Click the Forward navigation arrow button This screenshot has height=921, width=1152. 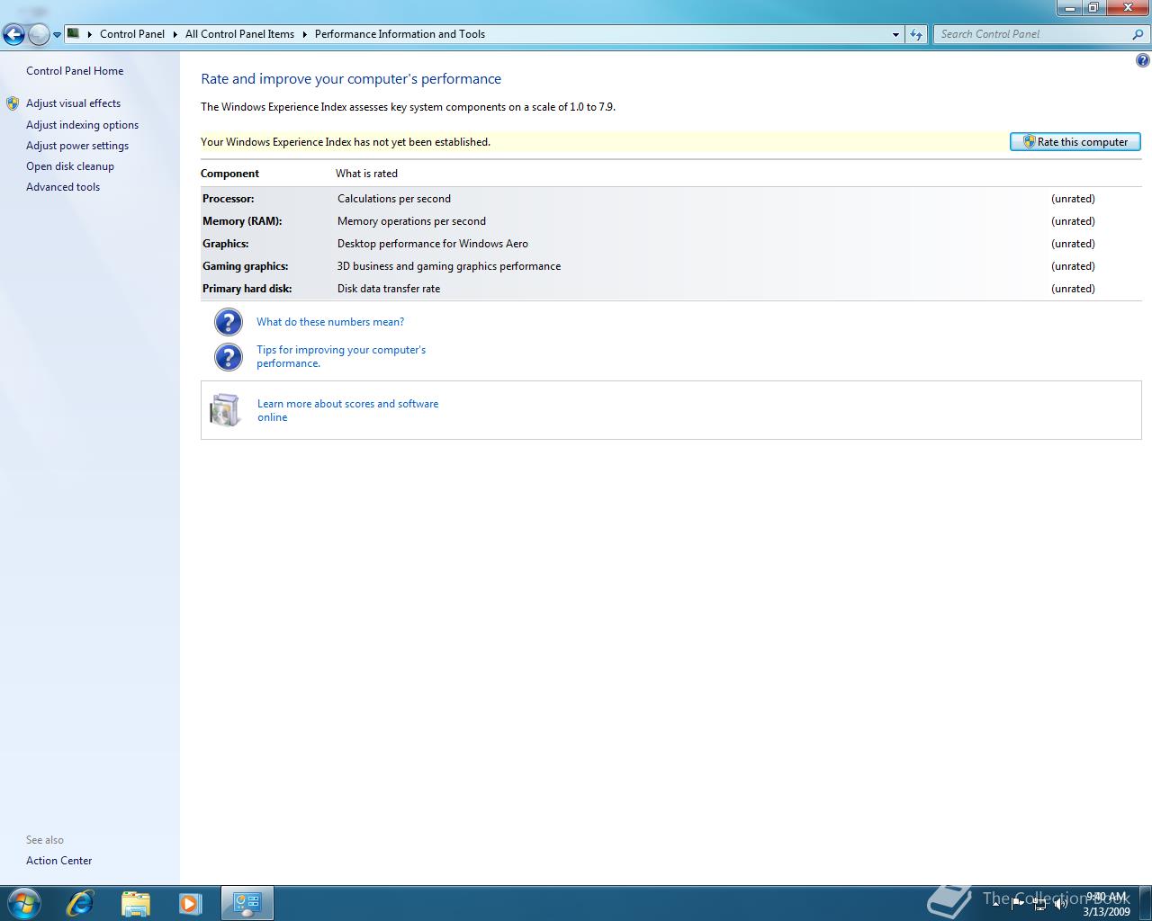pos(39,35)
